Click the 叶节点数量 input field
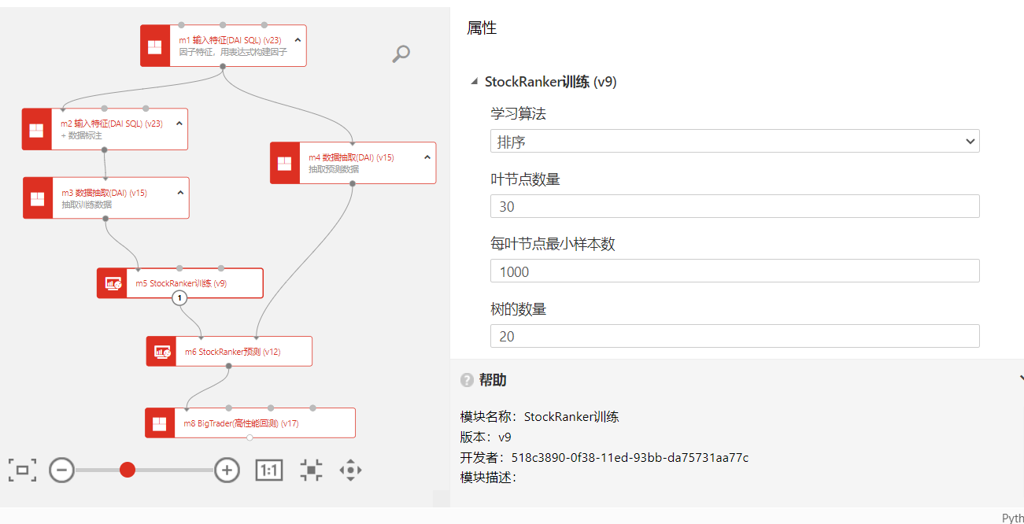The height and width of the screenshot is (524, 1024). (x=734, y=206)
